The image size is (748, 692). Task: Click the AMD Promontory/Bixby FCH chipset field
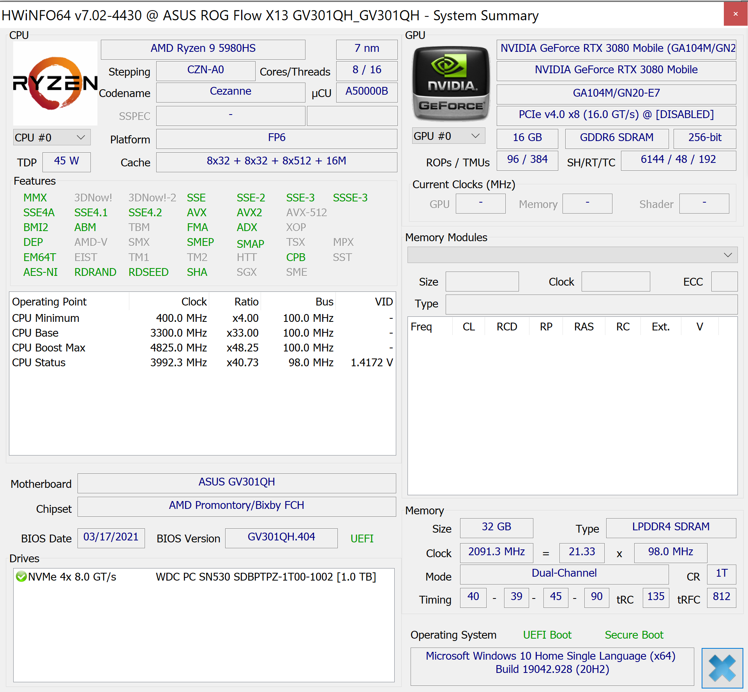236,506
